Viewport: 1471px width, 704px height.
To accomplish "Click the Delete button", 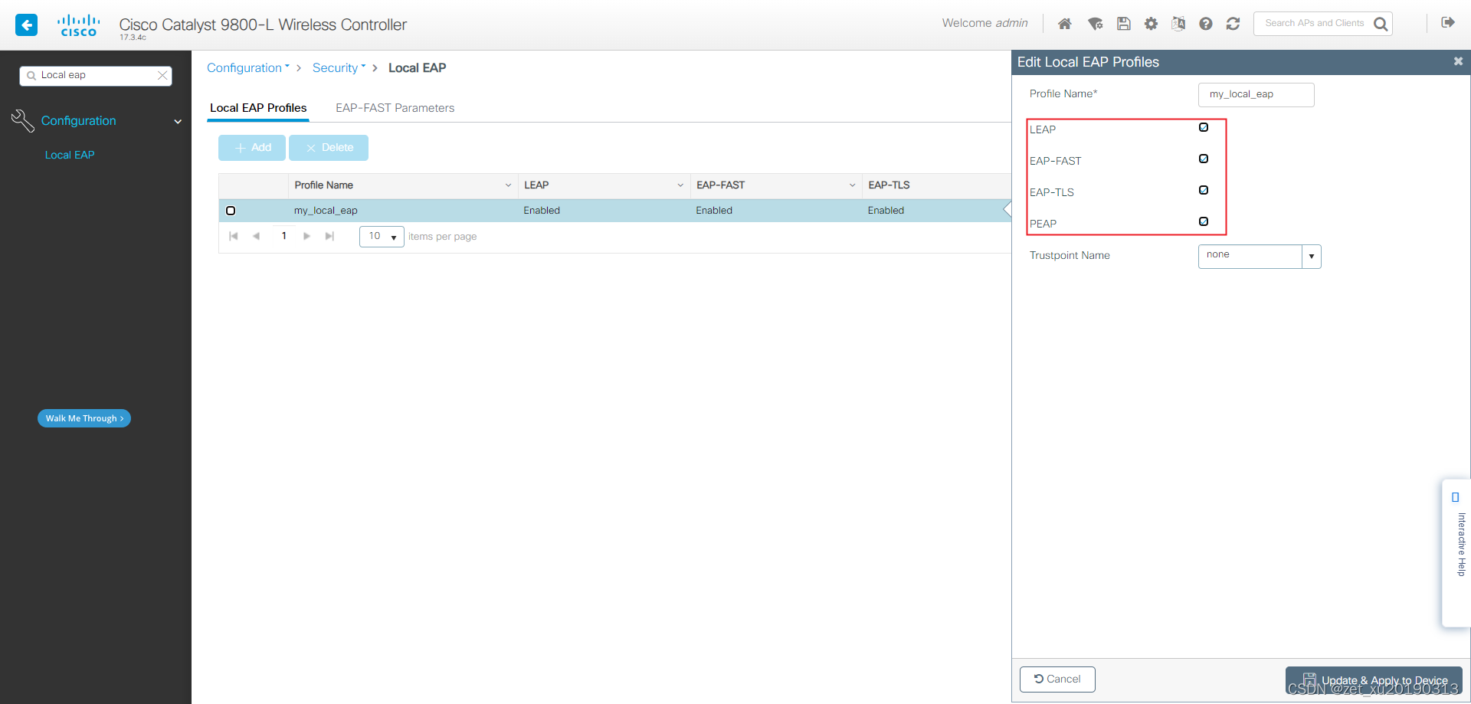I will point(329,148).
